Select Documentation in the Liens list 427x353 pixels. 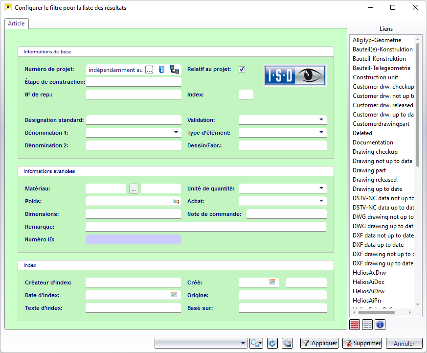point(373,142)
